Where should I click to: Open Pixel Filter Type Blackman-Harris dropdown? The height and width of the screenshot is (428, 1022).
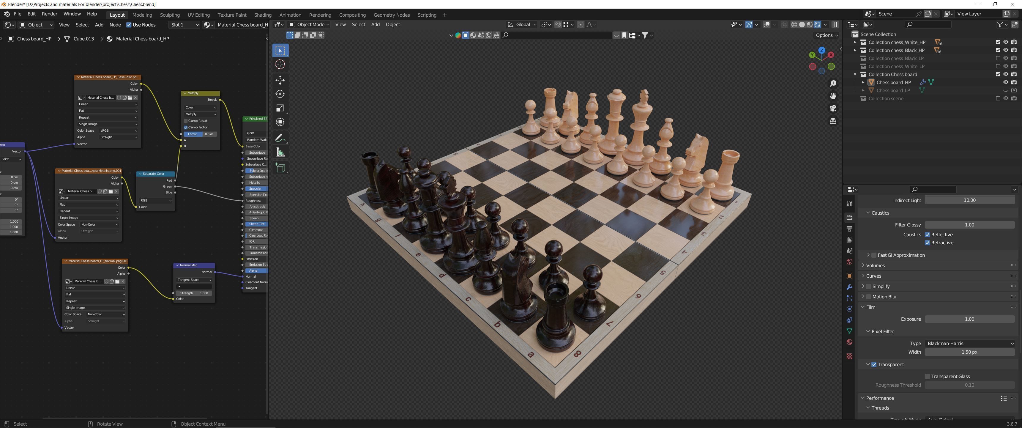[970, 343]
